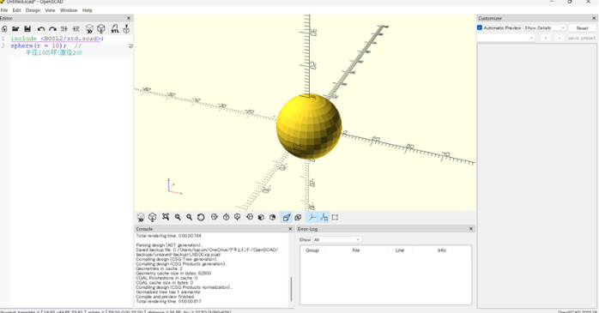Close the Customizer panel

tap(594, 18)
